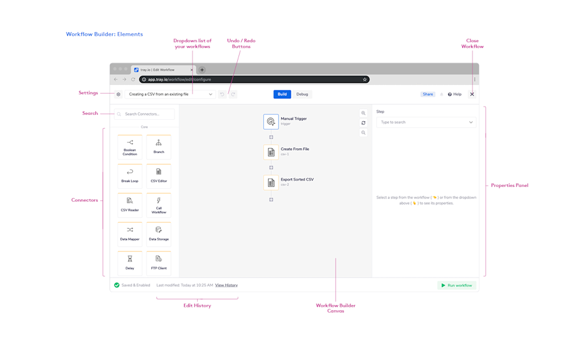The width and height of the screenshot is (584, 349).
Task: Open the CSV Editor connector
Action: 158,176
